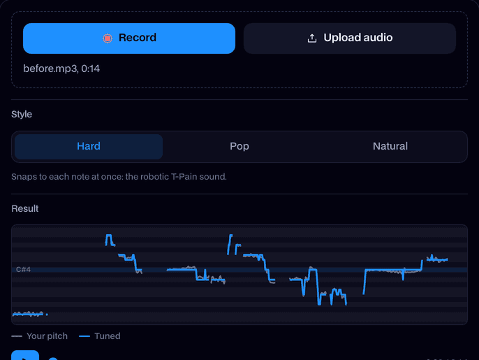Viewport: 479px width, 360px height.
Task: Switch to the Pop style
Action: pos(239,147)
